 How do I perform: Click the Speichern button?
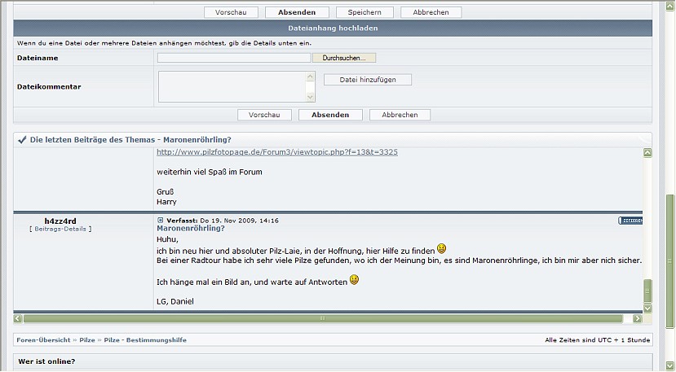pos(365,12)
